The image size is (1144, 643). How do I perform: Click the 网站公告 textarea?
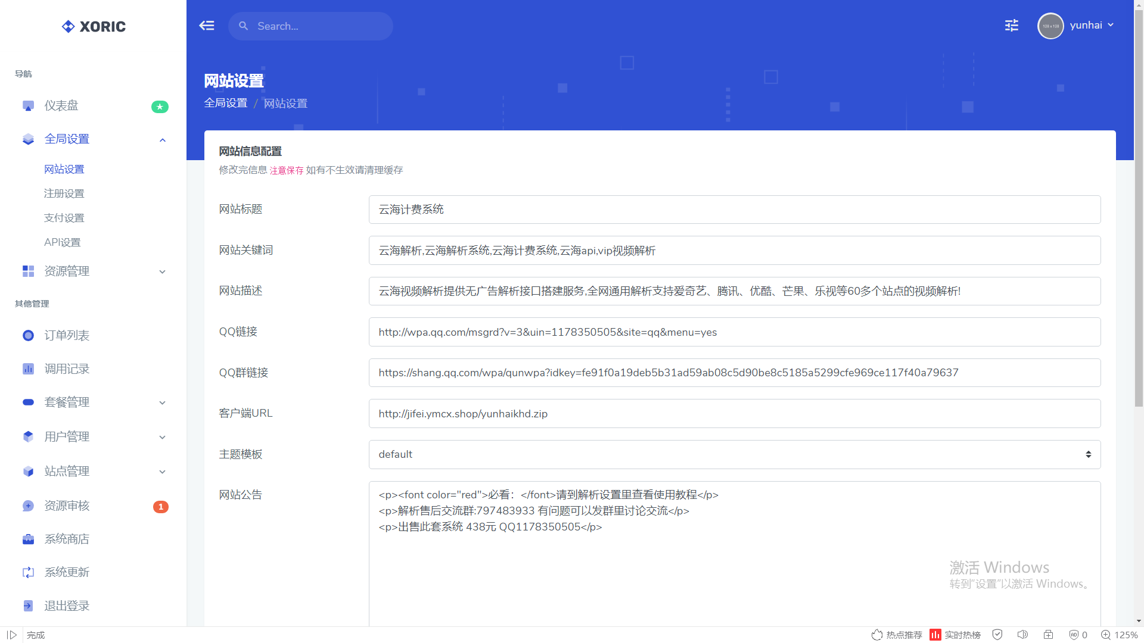click(734, 554)
